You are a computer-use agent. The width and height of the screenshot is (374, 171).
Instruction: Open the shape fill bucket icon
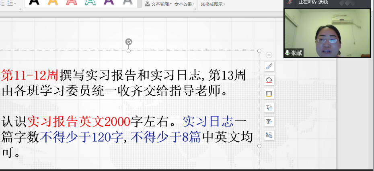pyautogui.click(x=269, y=80)
